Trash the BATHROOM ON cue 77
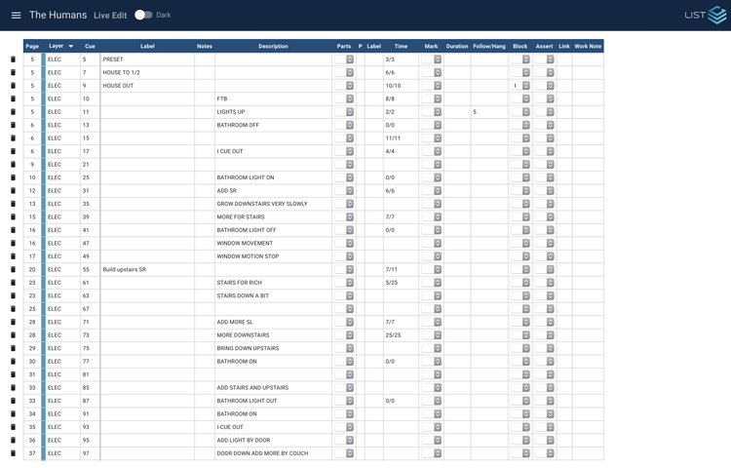Image resolution: width=731 pixels, height=468 pixels. pyautogui.click(x=13, y=362)
